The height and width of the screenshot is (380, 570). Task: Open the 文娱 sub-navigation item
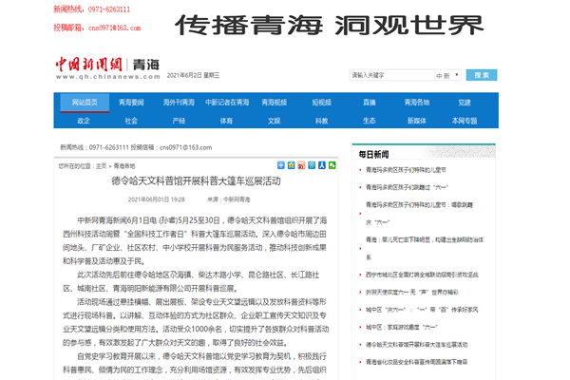[x=274, y=121]
